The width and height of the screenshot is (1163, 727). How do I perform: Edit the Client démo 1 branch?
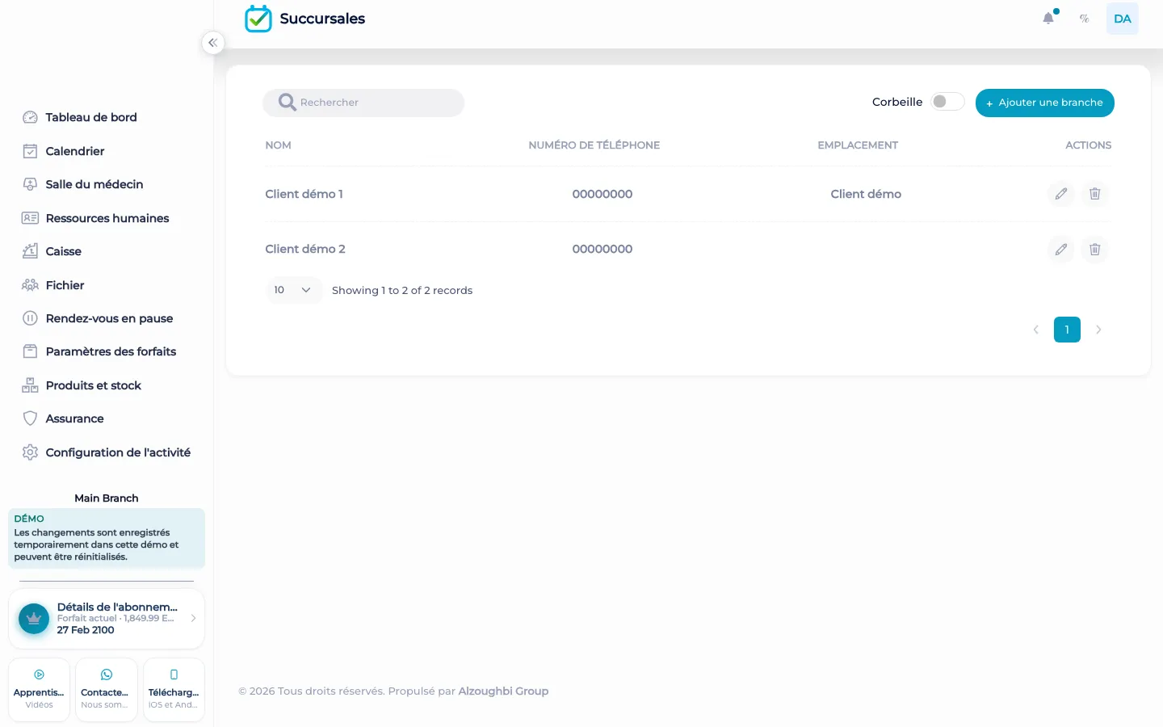coord(1061,194)
